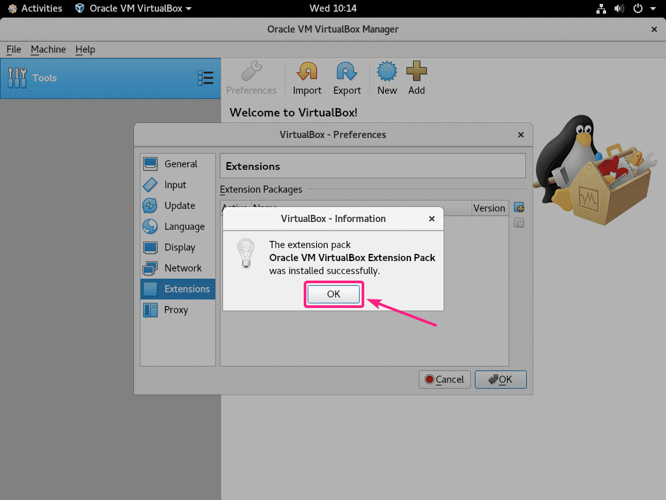Open the Tools list menu icon
This screenshot has width=666, height=500.
pos(206,78)
